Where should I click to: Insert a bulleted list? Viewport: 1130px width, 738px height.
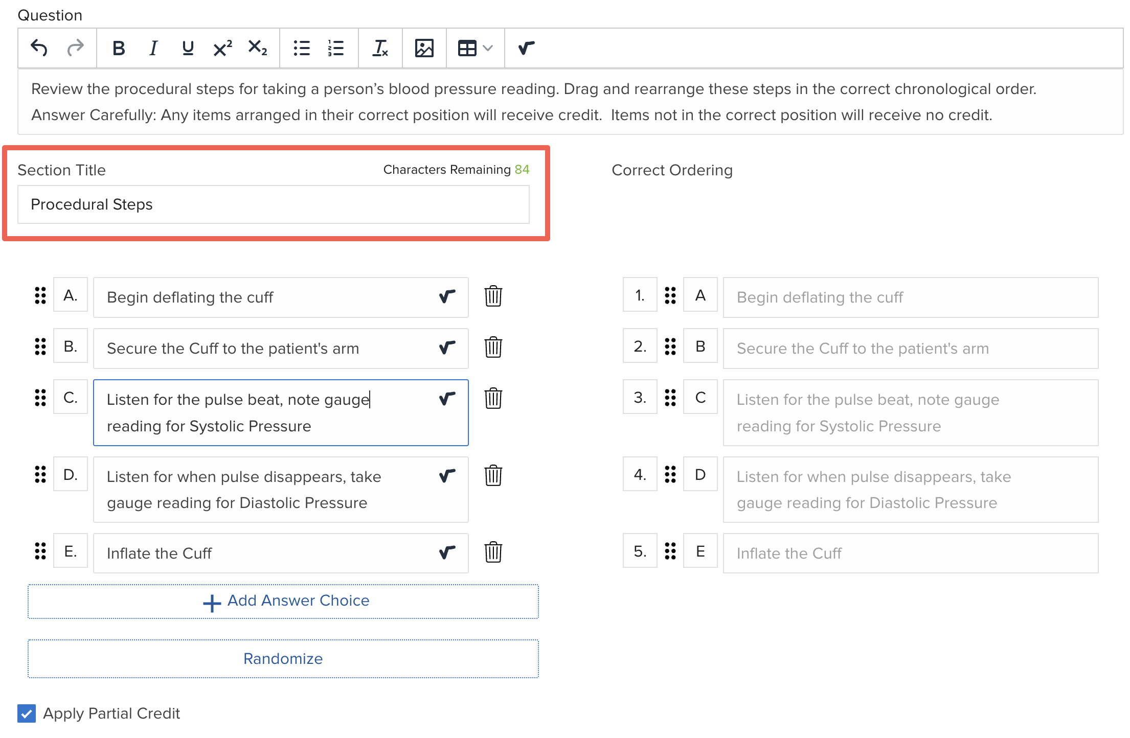coord(302,48)
